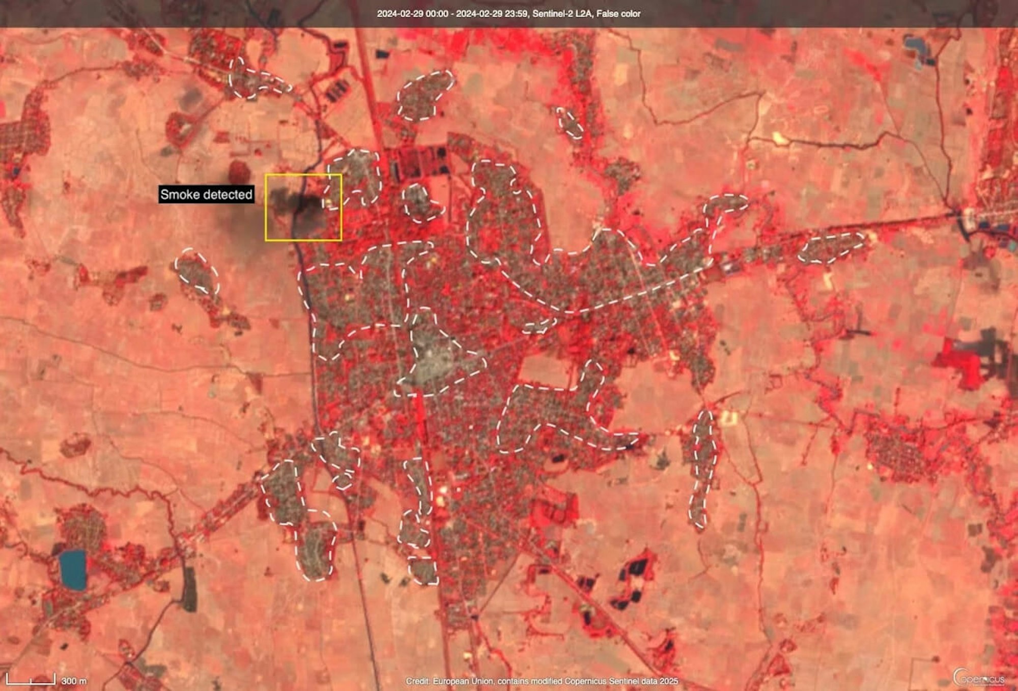Click the Copernicus logo in the corner
This screenshot has width=1018, height=691.
click(x=978, y=678)
